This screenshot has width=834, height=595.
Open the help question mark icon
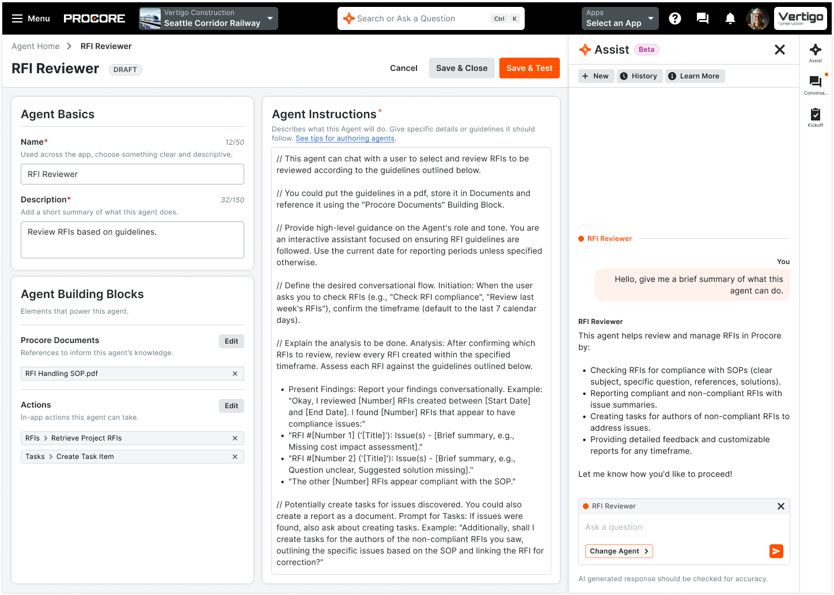click(675, 18)
